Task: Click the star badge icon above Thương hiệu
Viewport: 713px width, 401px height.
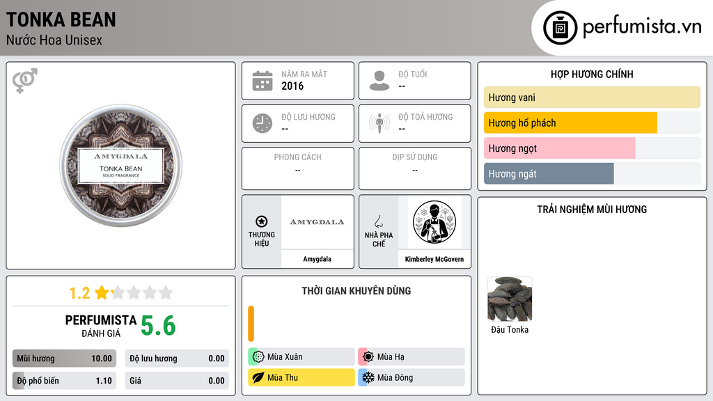Action: [x=262, y=221]
